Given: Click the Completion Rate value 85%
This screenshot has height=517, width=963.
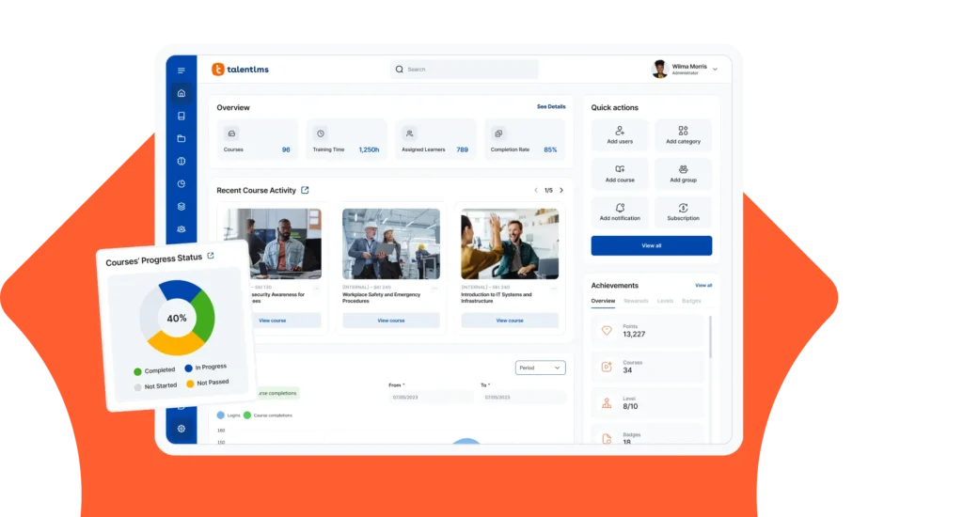Looking at the screenshot, I should (x=550, y=149).
